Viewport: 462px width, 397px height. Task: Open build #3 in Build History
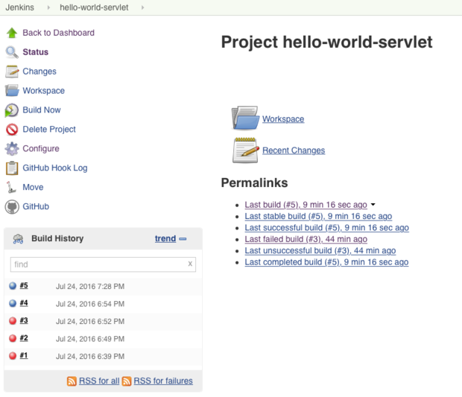pos(24,320)
